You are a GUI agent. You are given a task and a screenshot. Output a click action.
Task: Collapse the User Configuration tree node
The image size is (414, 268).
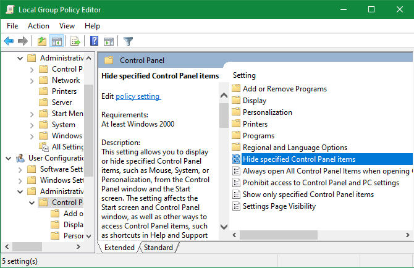point(9,158)
